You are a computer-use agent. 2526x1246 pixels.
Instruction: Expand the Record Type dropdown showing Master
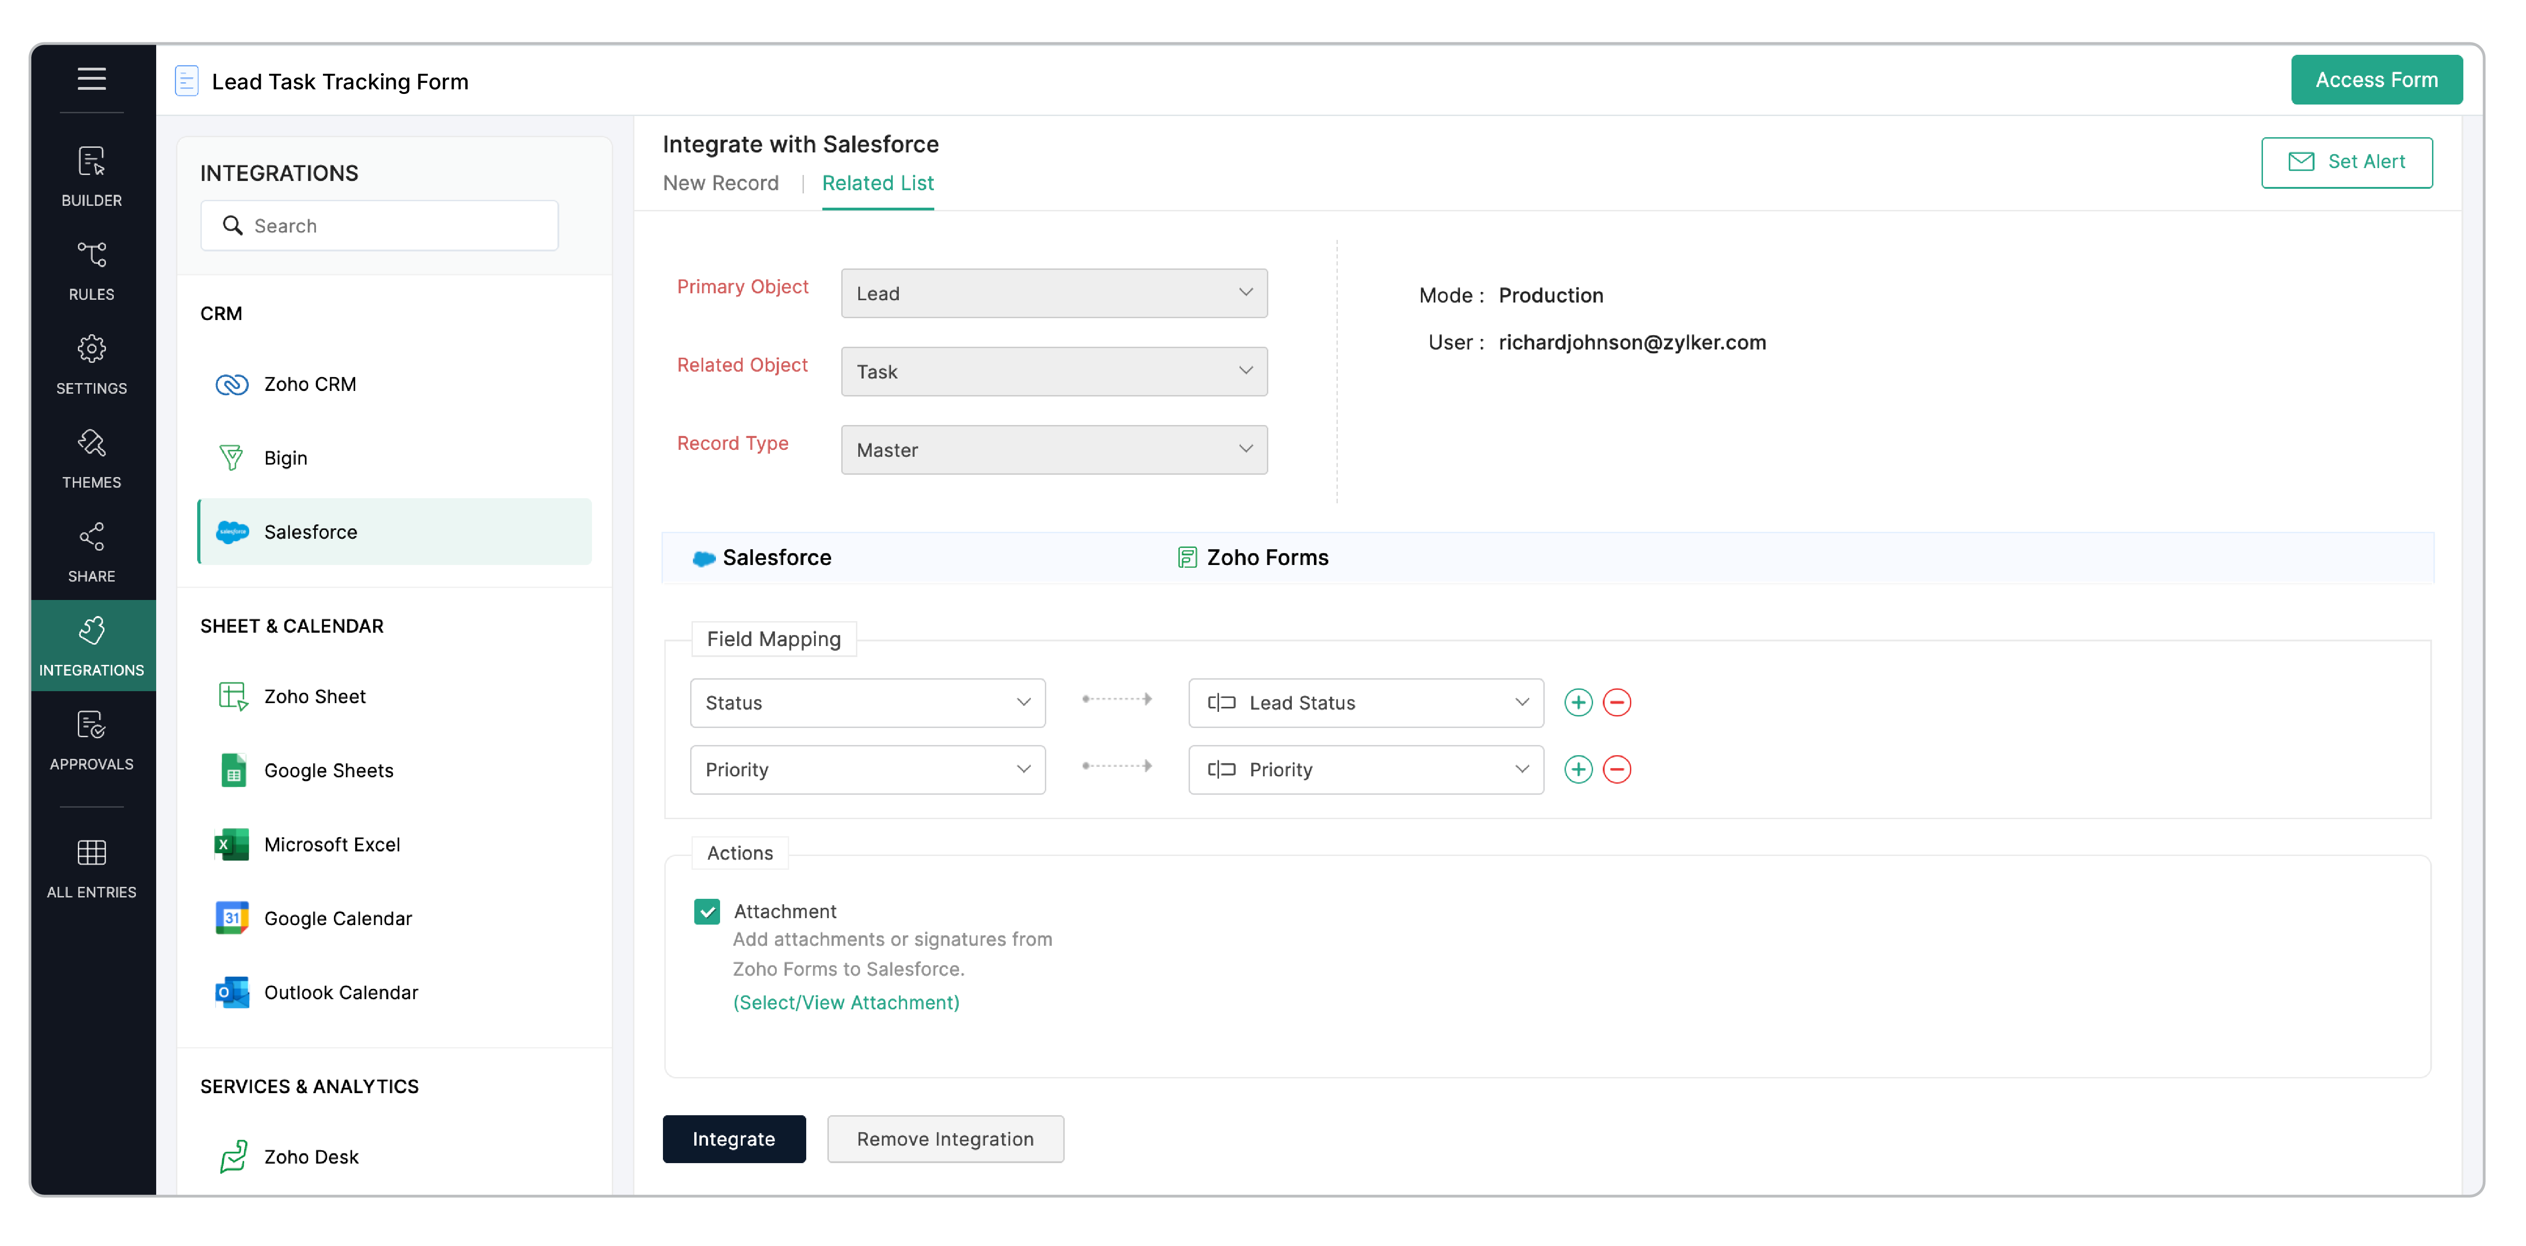point(1053,449)
